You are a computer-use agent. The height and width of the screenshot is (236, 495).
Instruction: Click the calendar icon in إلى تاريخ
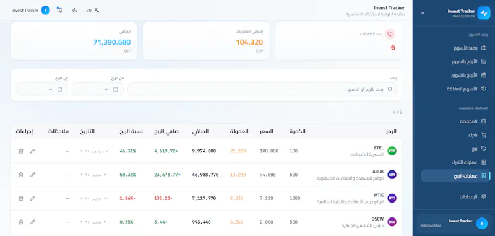[59, 89]
